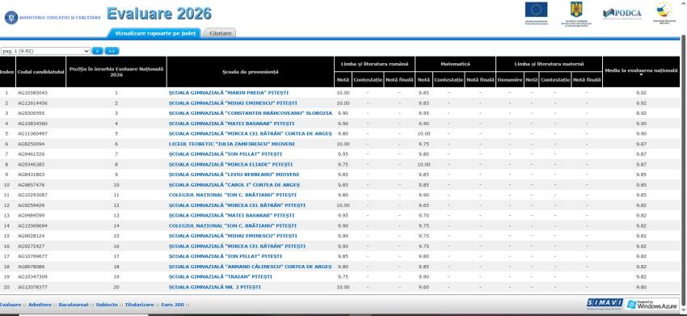Click the Evaluare 2026 page title
The height and width of the screenshot is (316, 687).
(159, 14)
